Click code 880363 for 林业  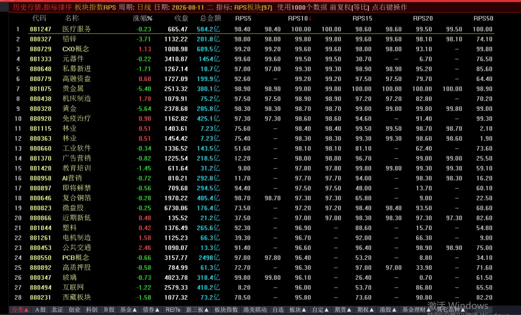pos(41,138)
